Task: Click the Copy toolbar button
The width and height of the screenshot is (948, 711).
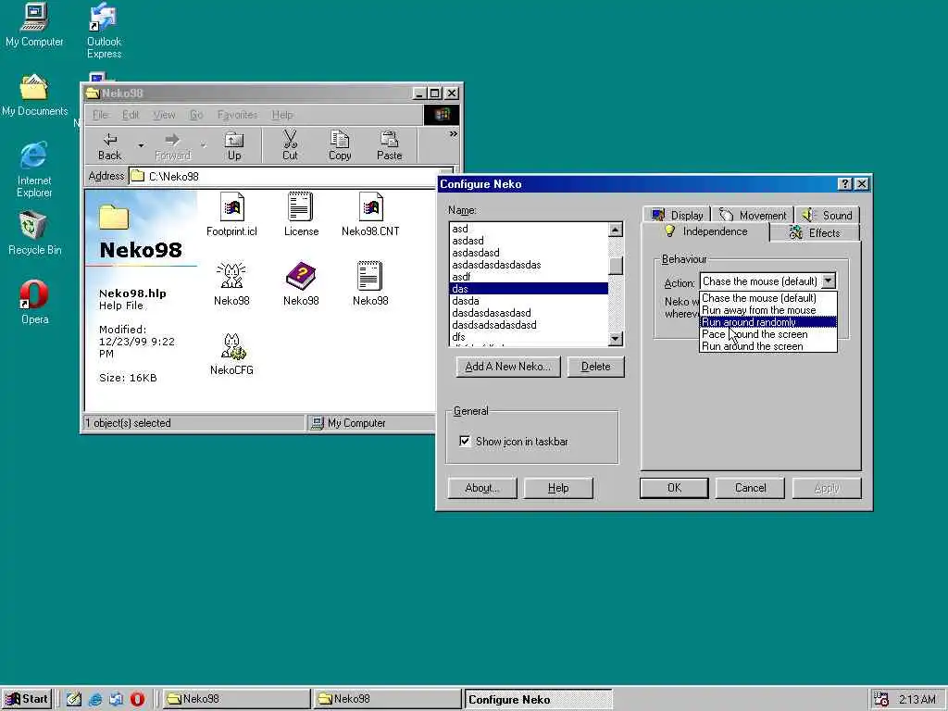Action: coord(340,146)
